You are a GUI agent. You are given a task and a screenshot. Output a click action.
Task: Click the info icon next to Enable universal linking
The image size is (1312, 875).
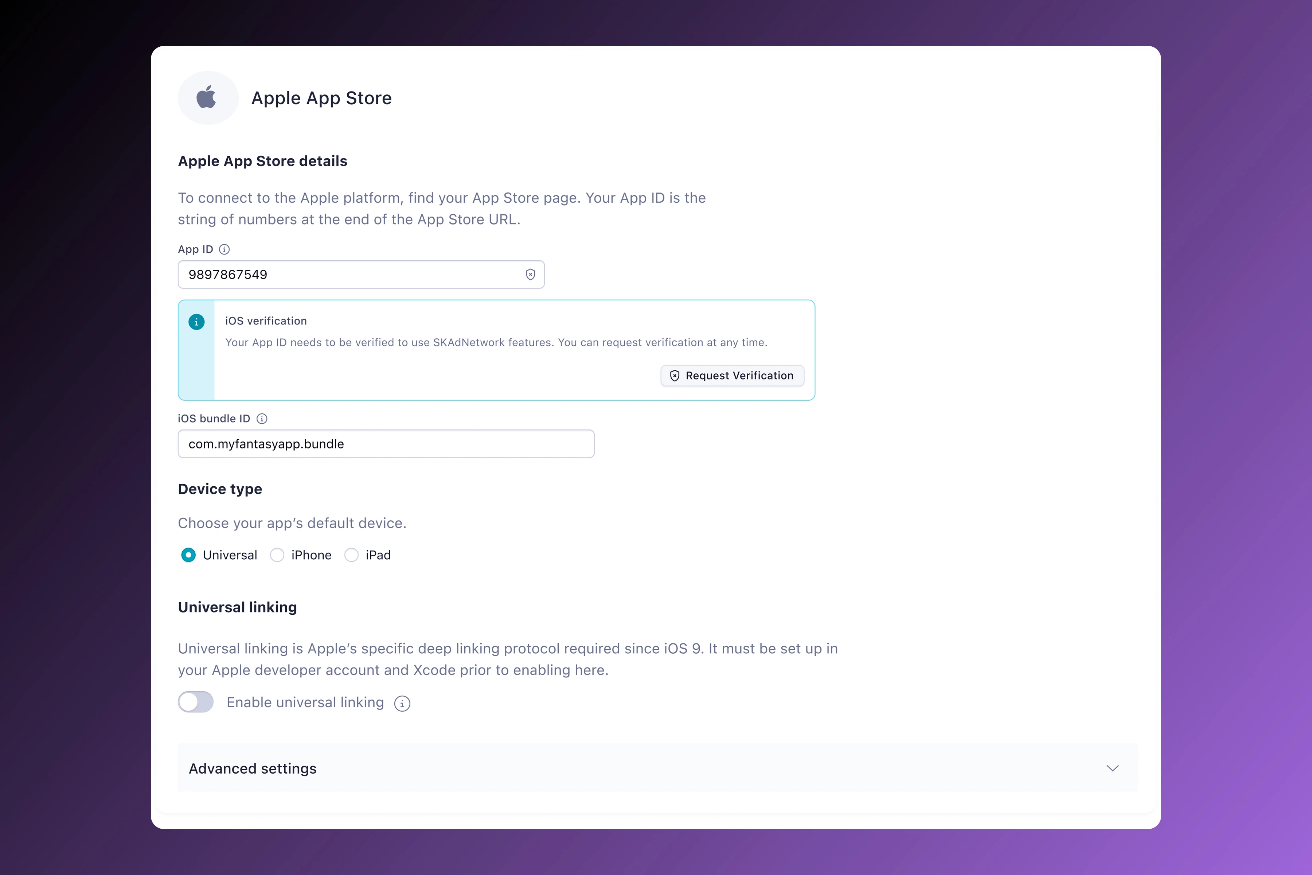(x=402, y=703)
